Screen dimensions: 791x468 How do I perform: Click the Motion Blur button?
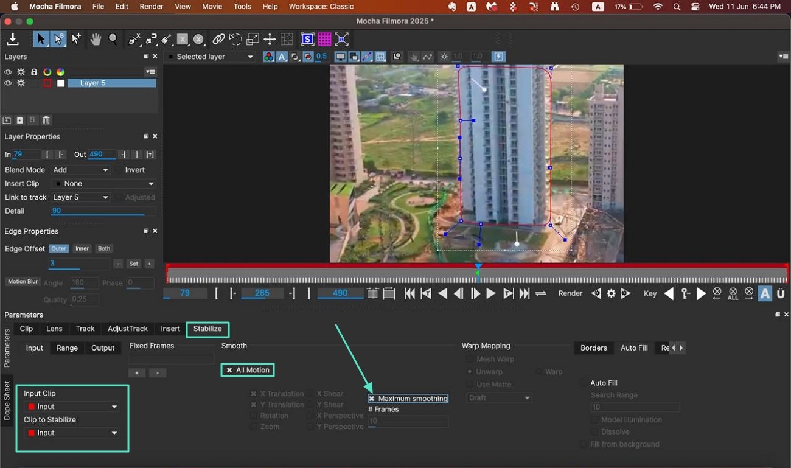coord(21,282)
